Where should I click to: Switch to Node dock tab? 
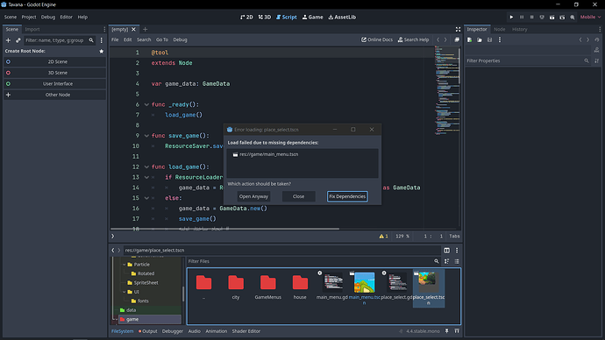499,29
